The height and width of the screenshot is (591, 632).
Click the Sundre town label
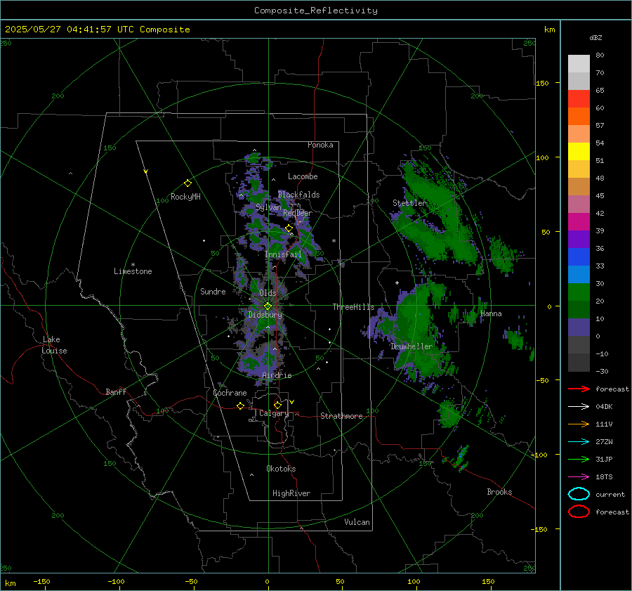point(213,291)
